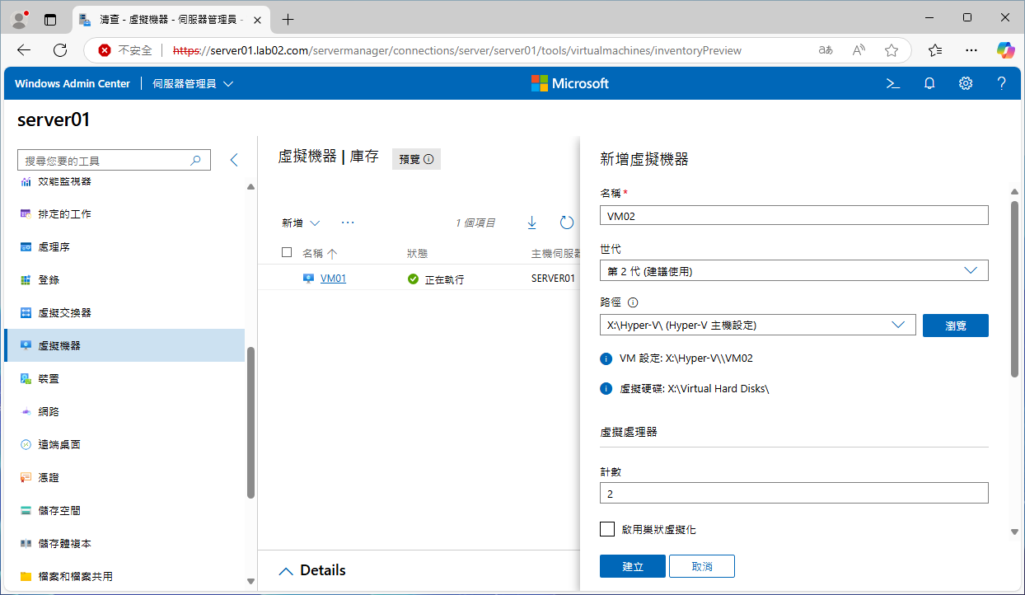Image resolution: width=1025 pixels, height=595 pixels.
Task: Click the 正在執行 status cell
Action: click(436, 279)
